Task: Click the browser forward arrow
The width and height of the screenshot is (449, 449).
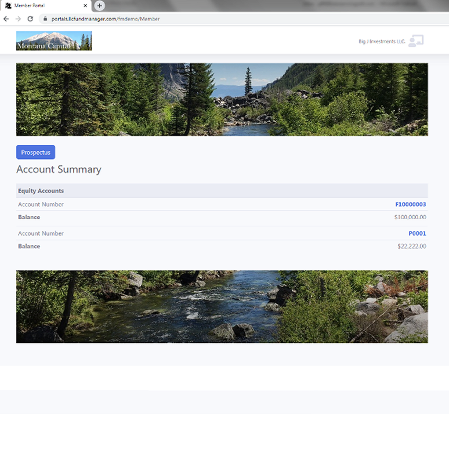Action: [x=18, y=19]
